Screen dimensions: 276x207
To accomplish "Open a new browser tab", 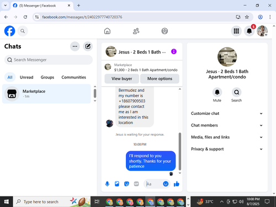I will coord(78,6).
